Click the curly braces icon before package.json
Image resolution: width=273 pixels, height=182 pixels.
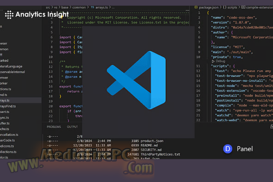[196, 7]
